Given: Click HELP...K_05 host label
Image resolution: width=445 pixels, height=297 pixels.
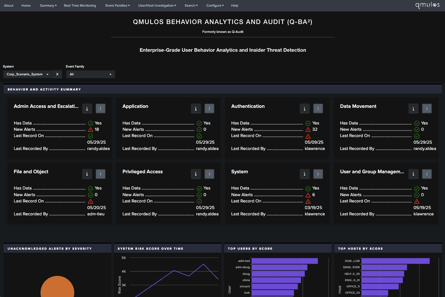Looking at the screenshot, I should tap(352, 274).
